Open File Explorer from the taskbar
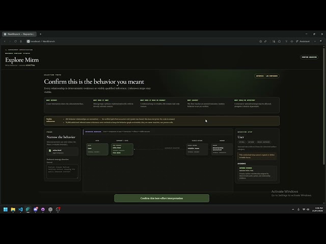 [13, 209]
